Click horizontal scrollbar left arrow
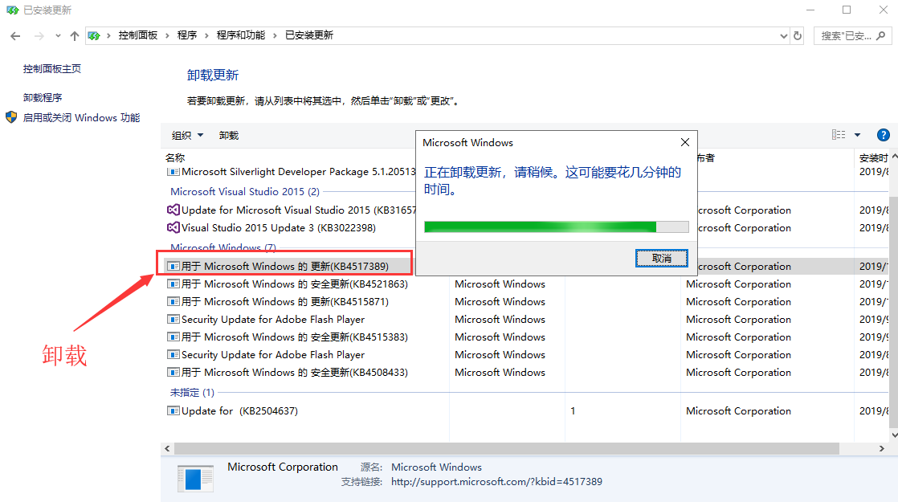 (167, 449)
